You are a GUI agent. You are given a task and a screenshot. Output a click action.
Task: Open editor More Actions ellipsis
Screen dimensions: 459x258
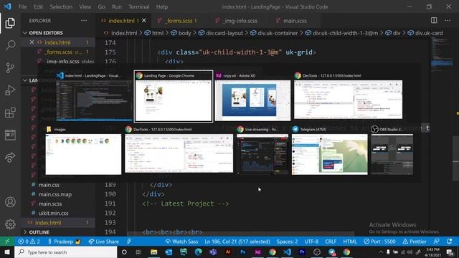coord(448,21)
